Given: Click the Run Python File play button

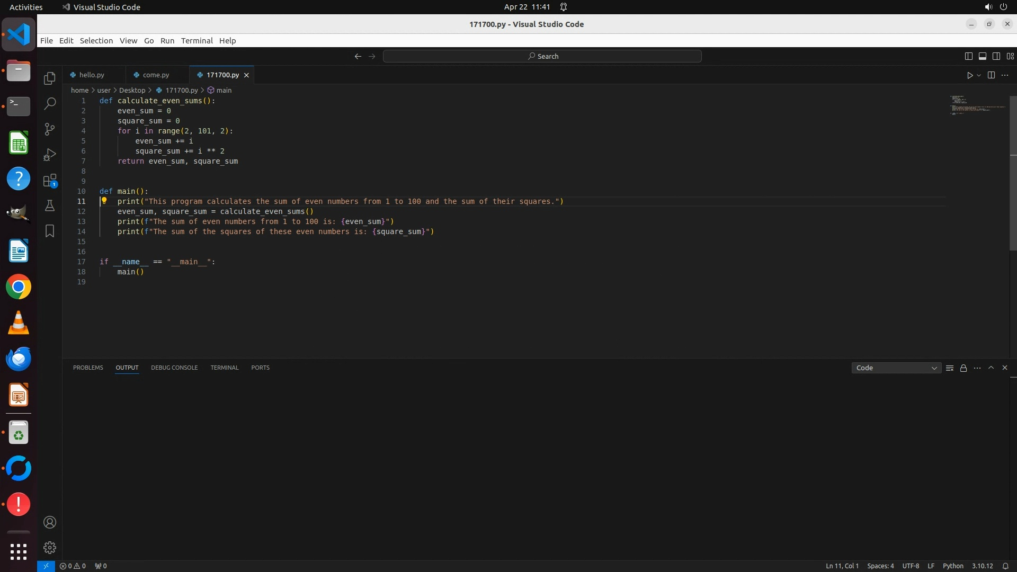Looking at the screenshot, I should 969,75.
